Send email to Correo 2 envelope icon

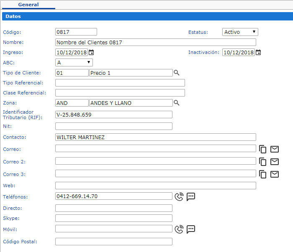275,162
